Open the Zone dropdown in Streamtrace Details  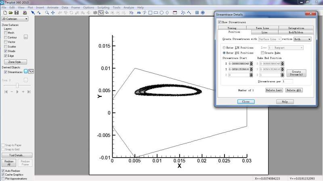pyautogui.click(x=285, y=48)
